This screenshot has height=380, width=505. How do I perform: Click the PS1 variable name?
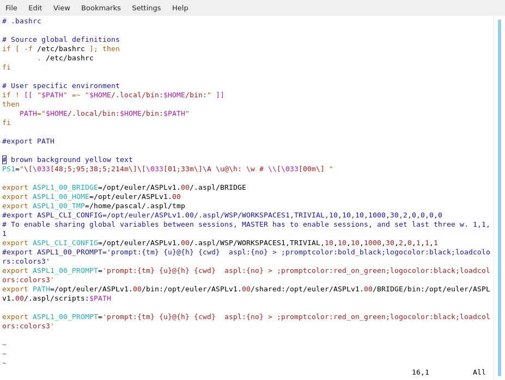click(x=8, y=169)
